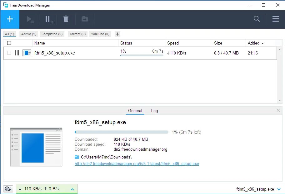Click the 110 KB/s speed cell

177,53
